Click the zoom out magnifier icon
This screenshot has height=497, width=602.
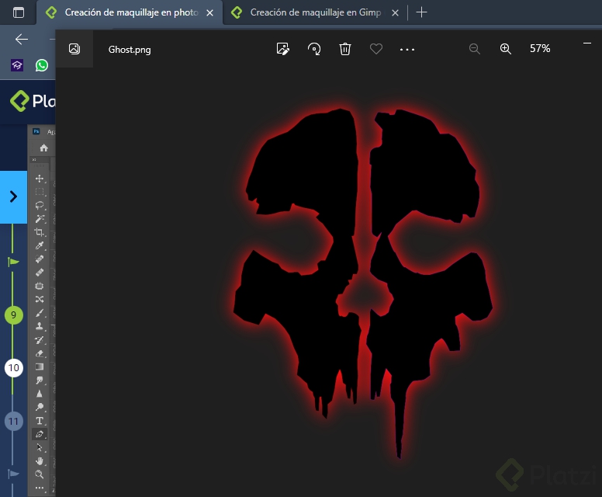pos(475,49)
